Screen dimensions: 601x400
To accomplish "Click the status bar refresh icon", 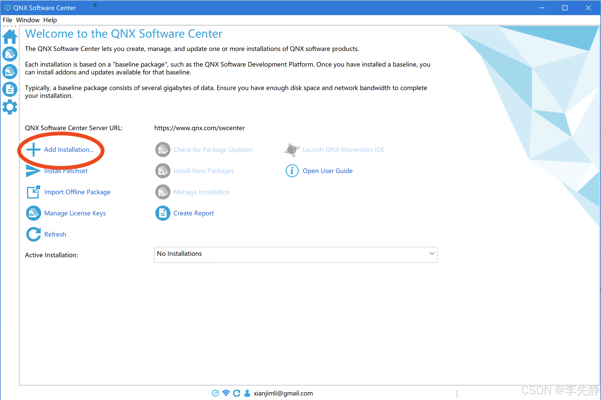I will 237,393.
